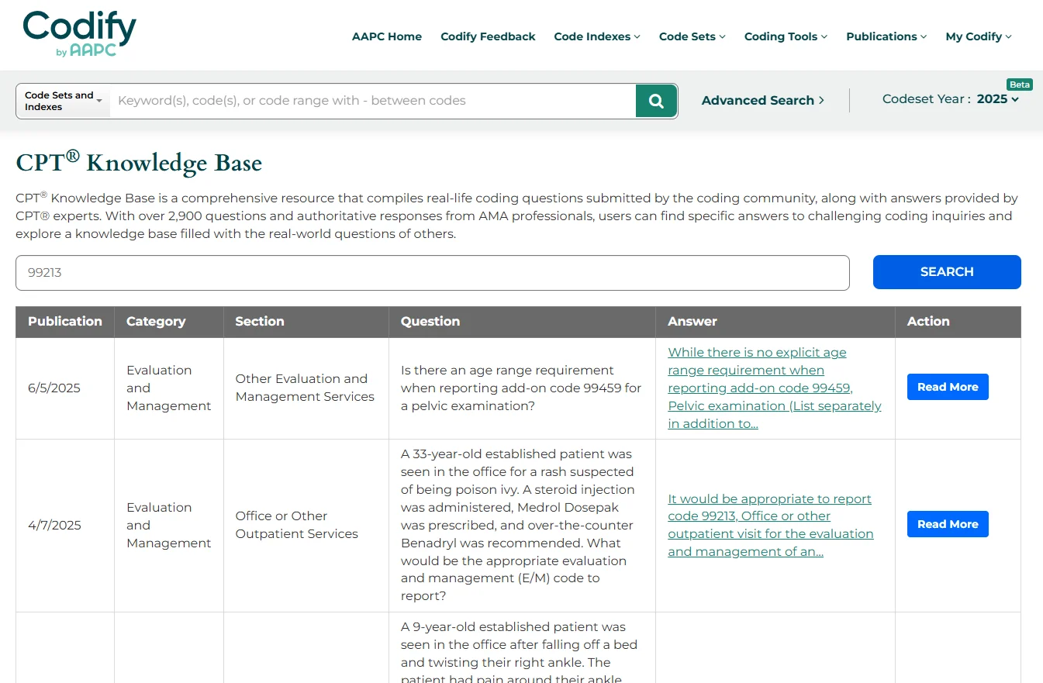
Task: Expand the My Codify menu
Action: 978,36
